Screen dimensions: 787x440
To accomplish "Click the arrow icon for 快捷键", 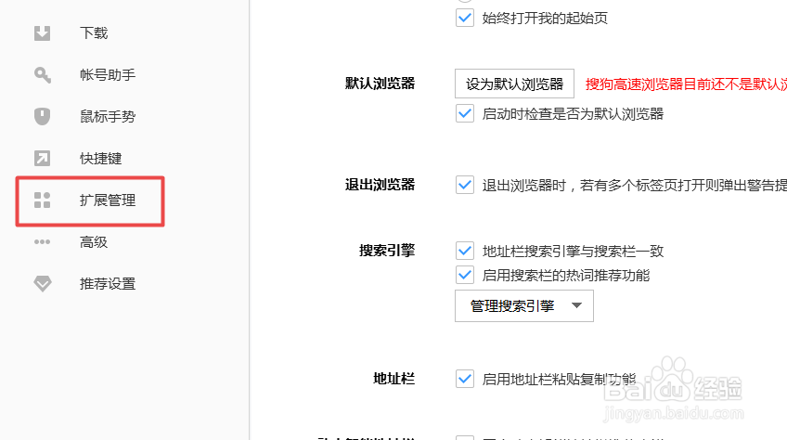I will click(42, 158).
